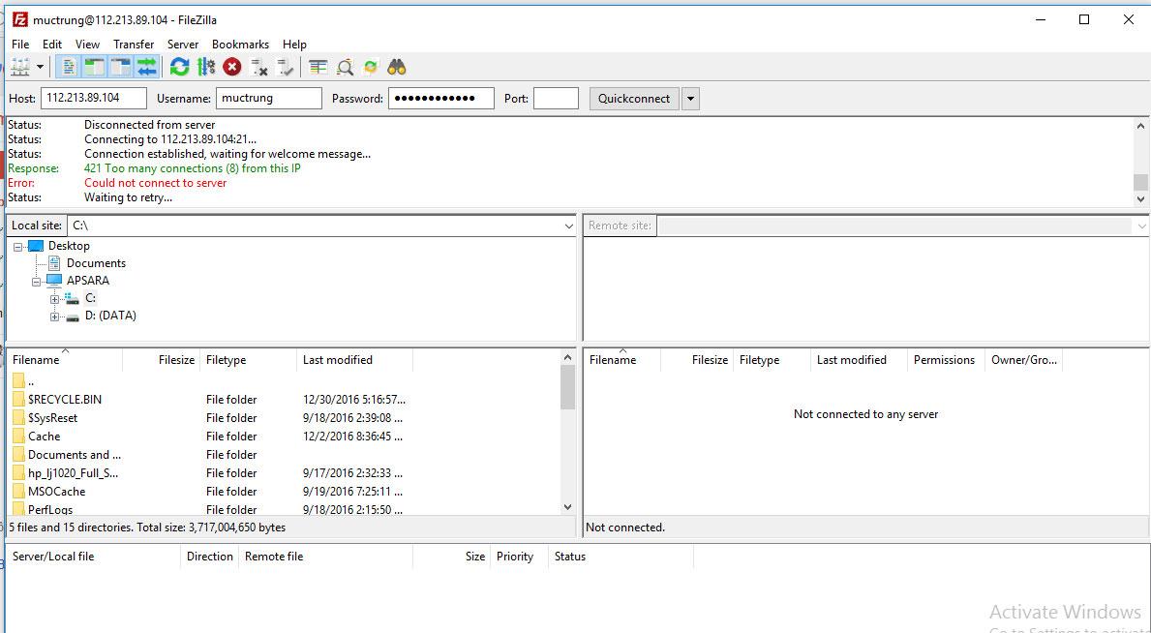Click the FileZilla title bar logo icon

(x=19, y=19)
